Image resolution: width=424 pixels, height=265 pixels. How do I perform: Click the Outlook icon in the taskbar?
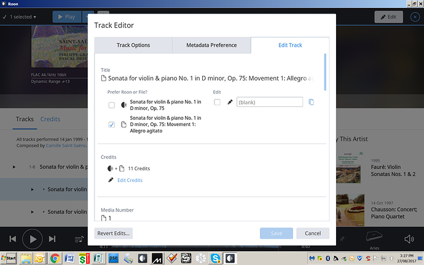(40, 258)
